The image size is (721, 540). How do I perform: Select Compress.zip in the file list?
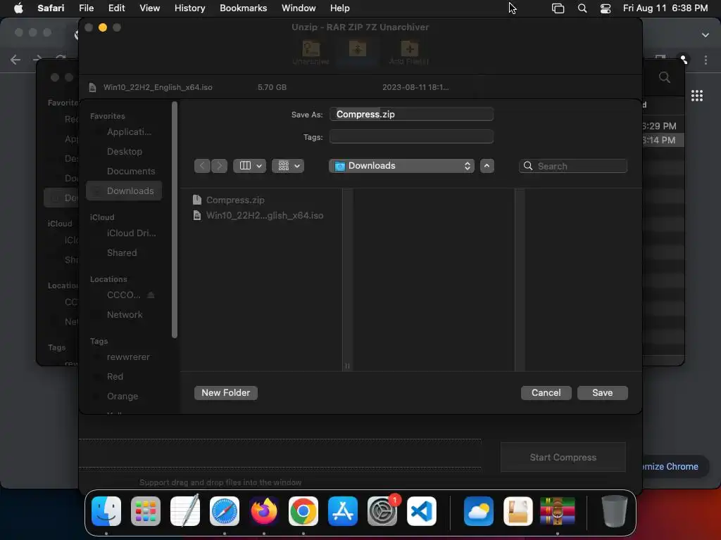[x=229, y=200]
